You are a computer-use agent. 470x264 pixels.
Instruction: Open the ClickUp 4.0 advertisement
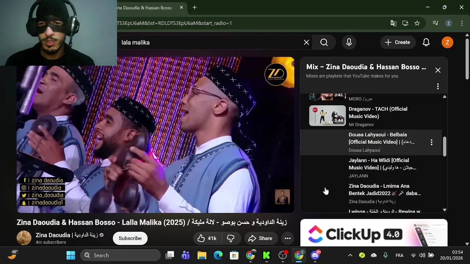pos(374,233)
